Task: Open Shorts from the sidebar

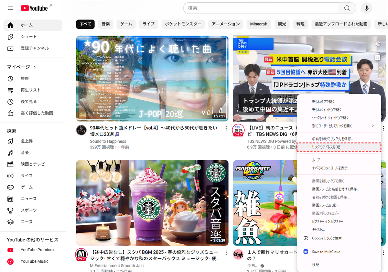Action: click(28, 37)
